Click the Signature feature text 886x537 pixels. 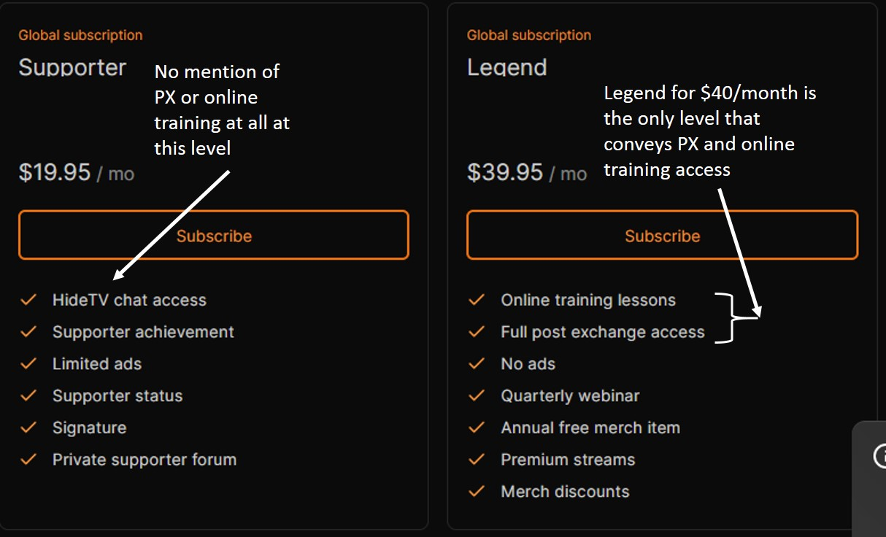89,428
